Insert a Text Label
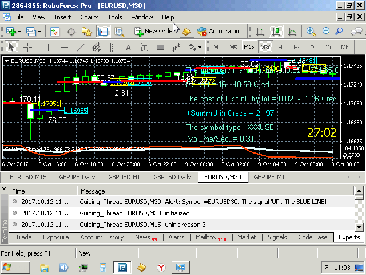This screenshot has width=366, height=275. tap(145, 48)
